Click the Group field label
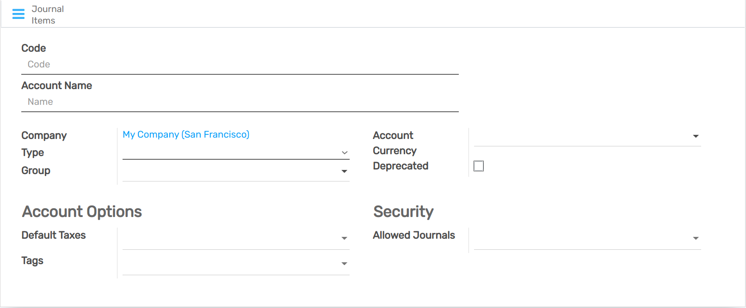The height and width of the screenshot is (308, 746). 36,170
